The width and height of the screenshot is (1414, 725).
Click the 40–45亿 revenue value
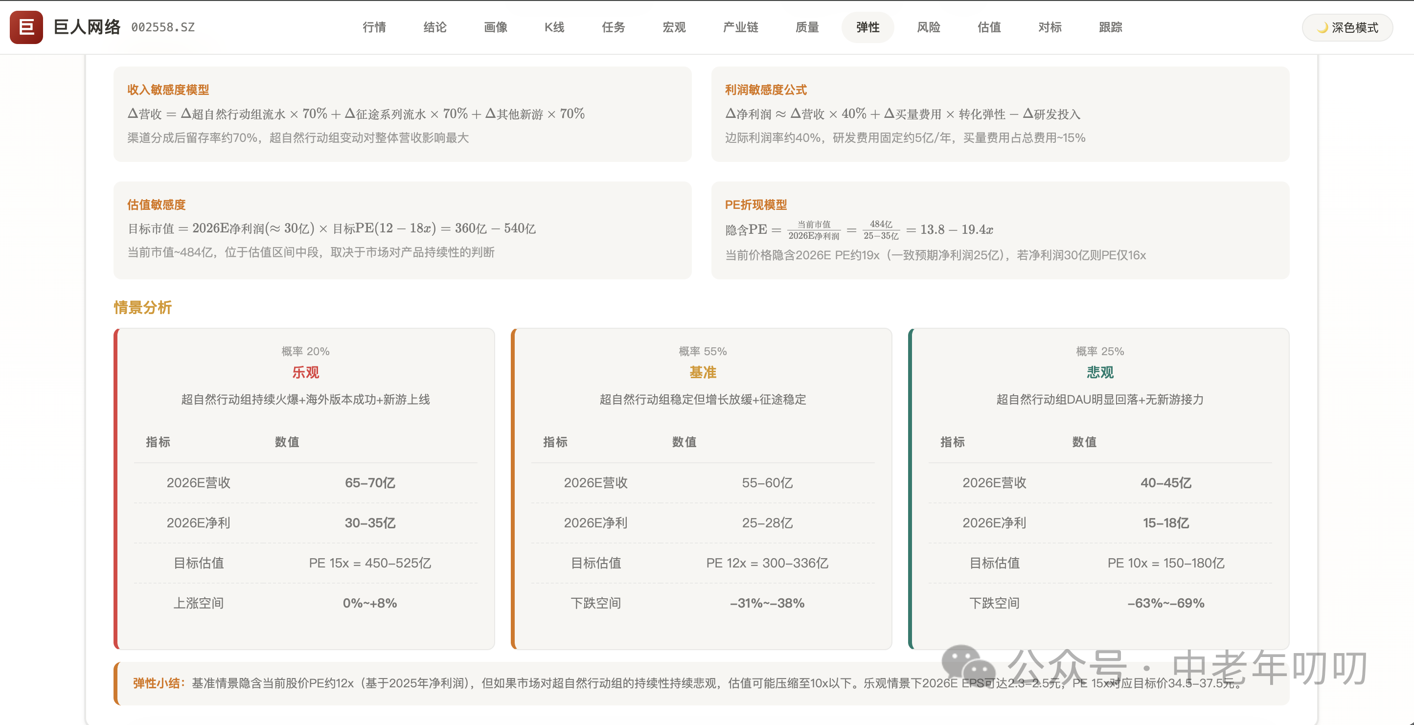1166,483
